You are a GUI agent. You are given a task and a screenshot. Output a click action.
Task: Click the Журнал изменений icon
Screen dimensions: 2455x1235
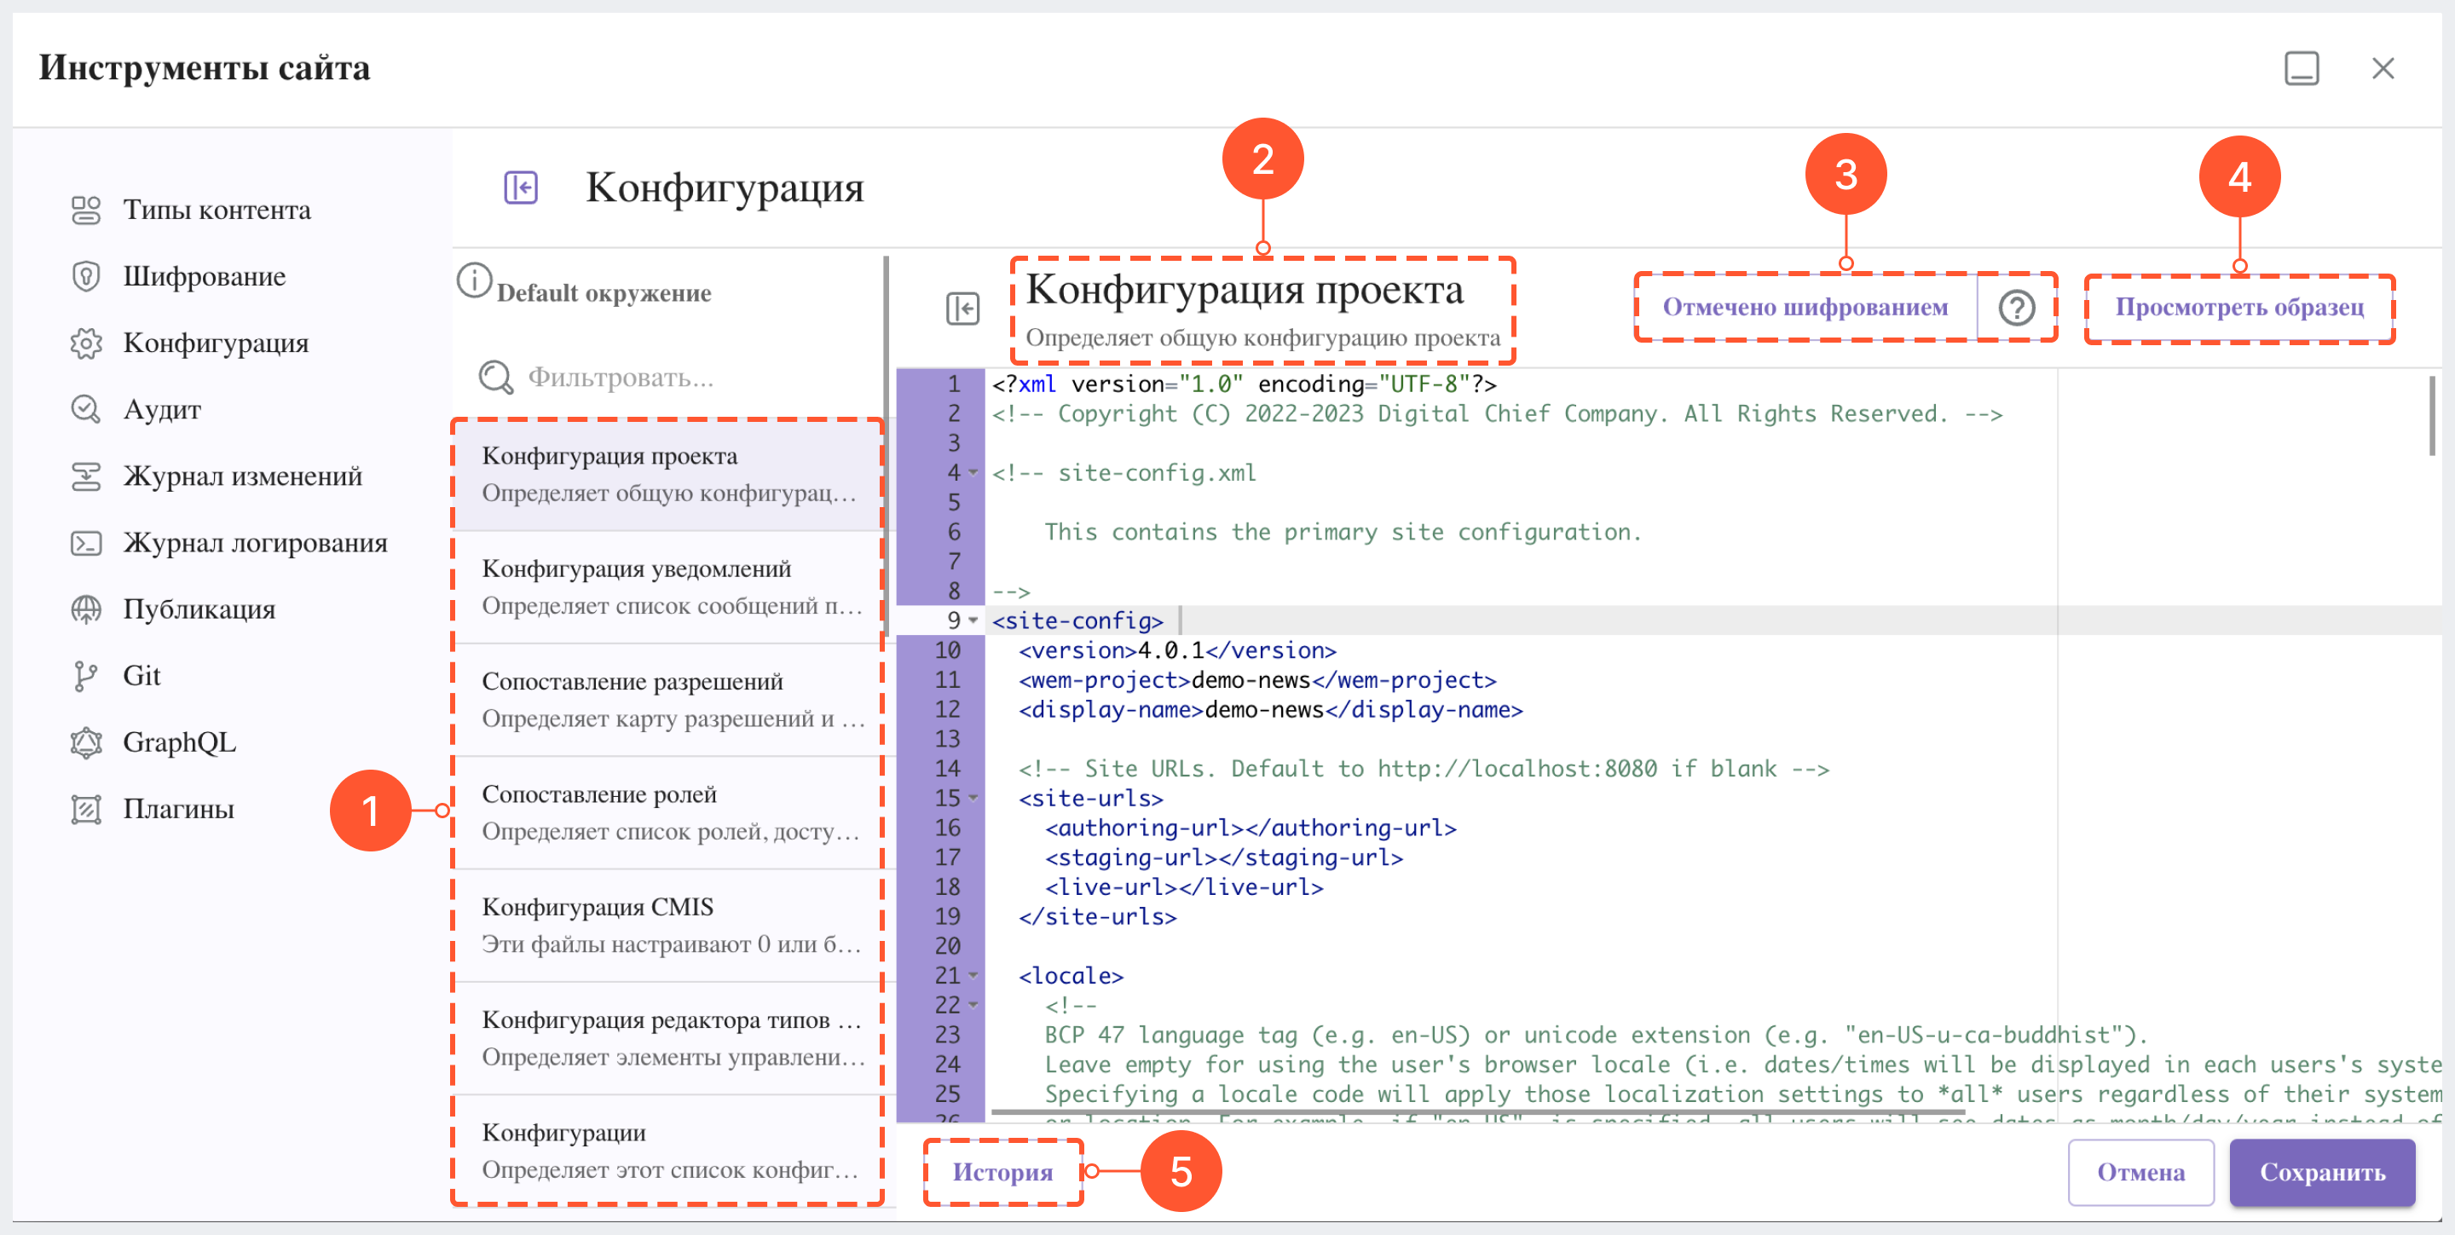click(86, 476)
